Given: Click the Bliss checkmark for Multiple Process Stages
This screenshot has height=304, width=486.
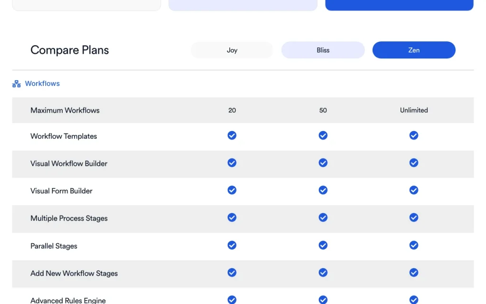Looking at the screenshot, I should click(x=323, y=217).
